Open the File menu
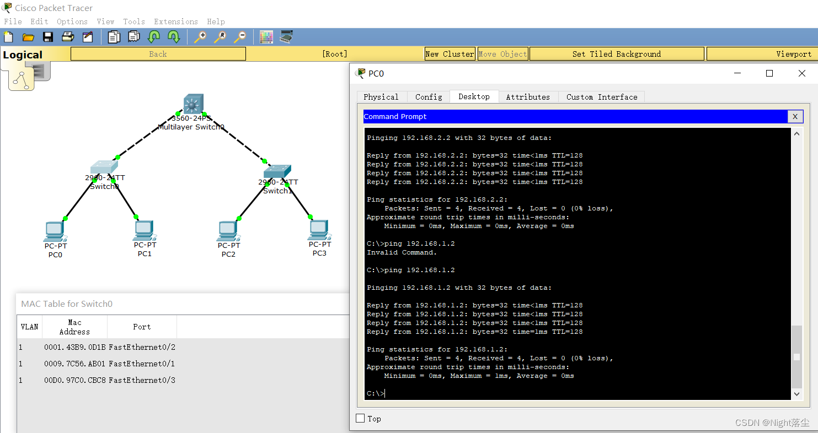Screen dimensions: 818x433 click(x=13, y=21)
